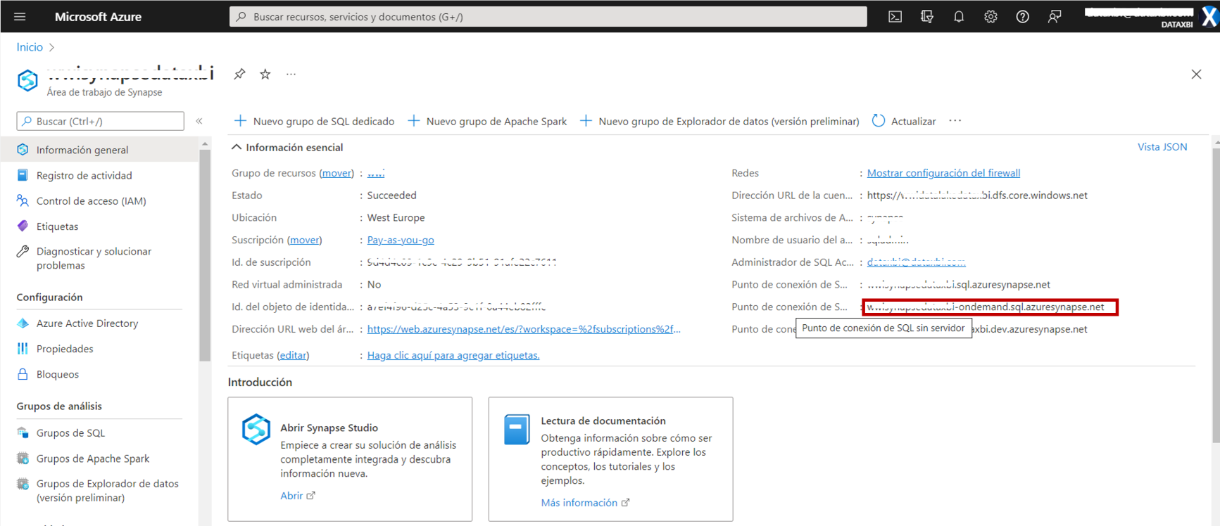Click the Grupos de SQL icon
The height and width of the screenshot is (526, 1220).
(23, 432)
